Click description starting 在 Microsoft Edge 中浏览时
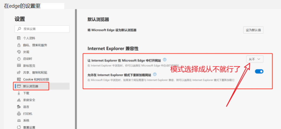Viewport: 281px width, 129px height. (161, 80)
